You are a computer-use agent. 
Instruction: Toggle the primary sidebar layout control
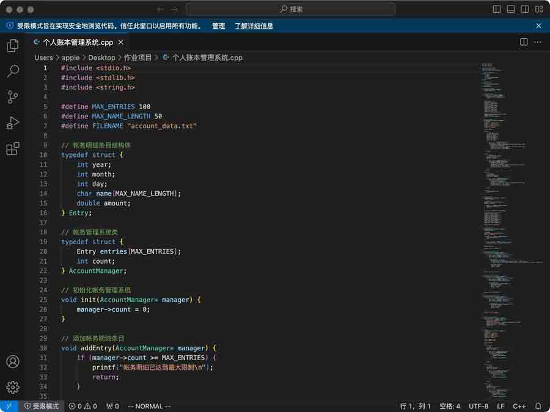point(496,9)
